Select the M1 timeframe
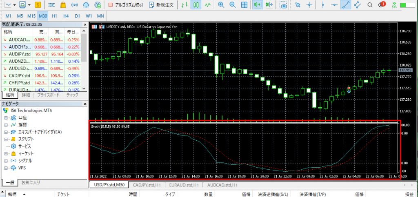This screenshot has width=418, height=197. [x=8, y=16]
